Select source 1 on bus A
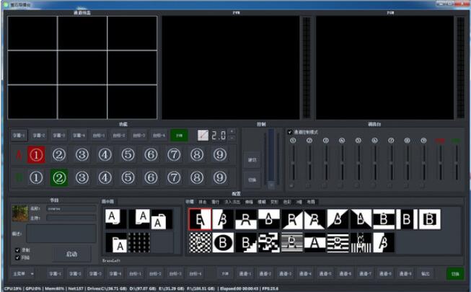471x292 pixels. click(36, 154)
